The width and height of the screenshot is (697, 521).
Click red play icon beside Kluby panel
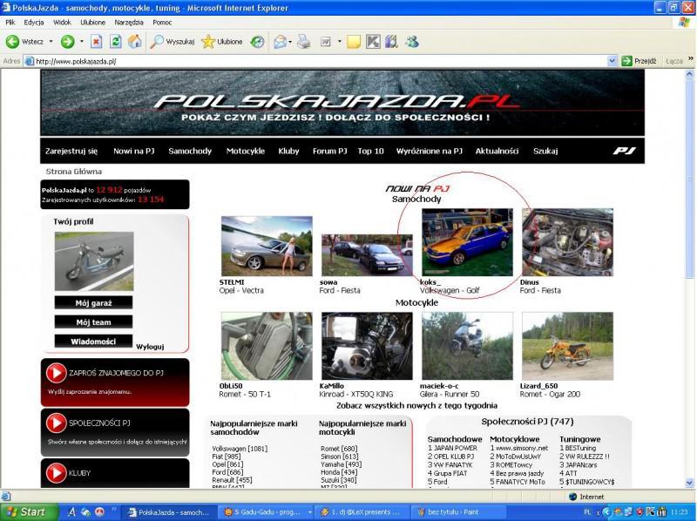pyautogui.click(x=56, y=472)
